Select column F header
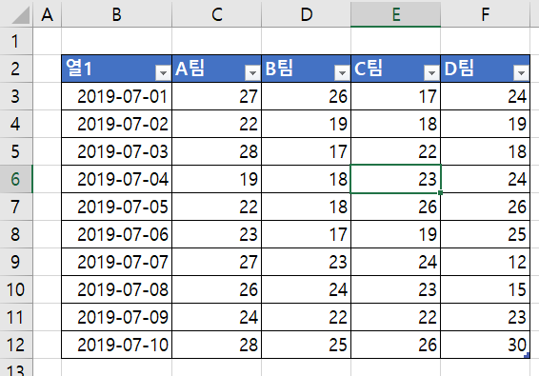This screenshot has width=539, height=376. coord(485,14)
